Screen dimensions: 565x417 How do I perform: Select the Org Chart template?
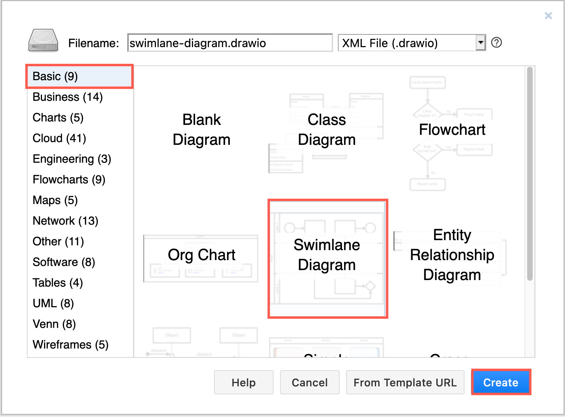point(201,255)
